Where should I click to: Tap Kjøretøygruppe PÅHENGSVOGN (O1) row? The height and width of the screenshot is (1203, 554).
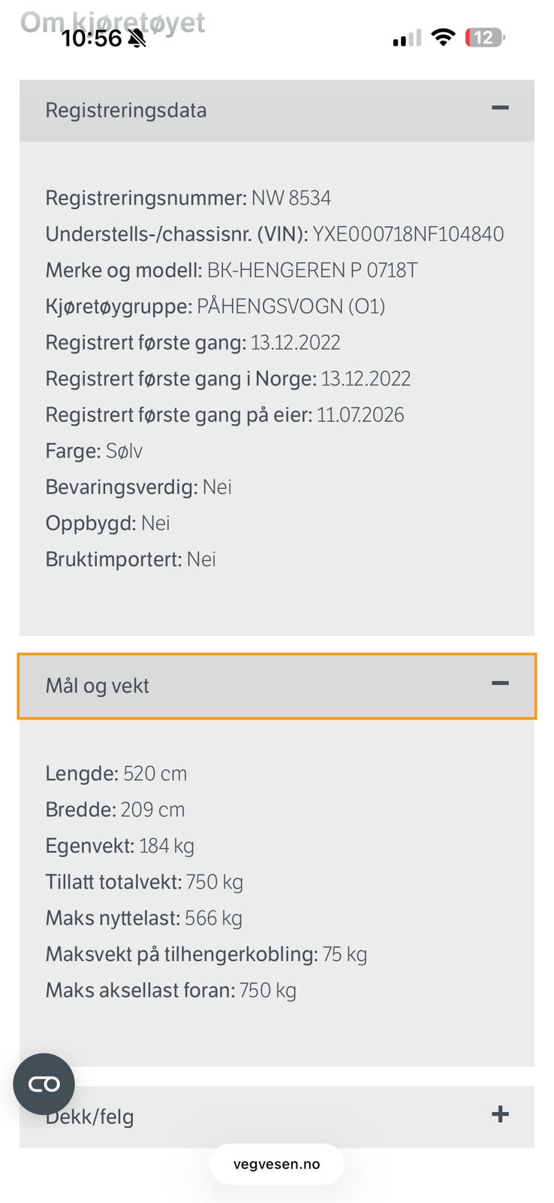tap(215, 307)
